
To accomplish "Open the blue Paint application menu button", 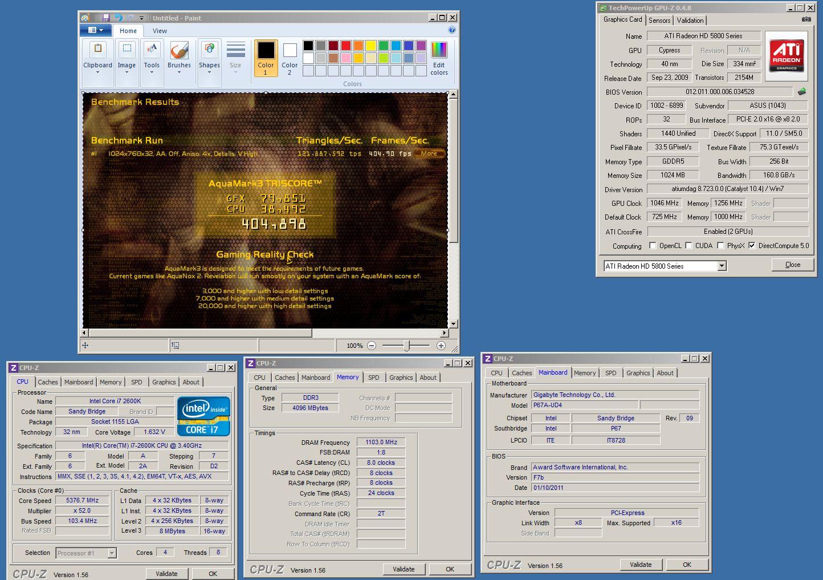I will tap(96, 30).
